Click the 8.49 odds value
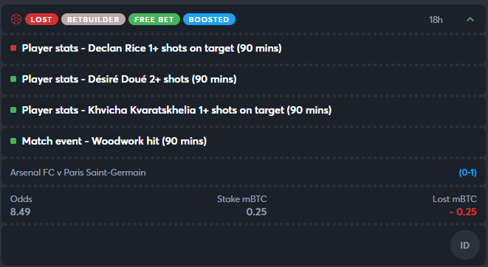Image resolution: width=488 pixels, height=267 pixels. (x=20, y=212)
